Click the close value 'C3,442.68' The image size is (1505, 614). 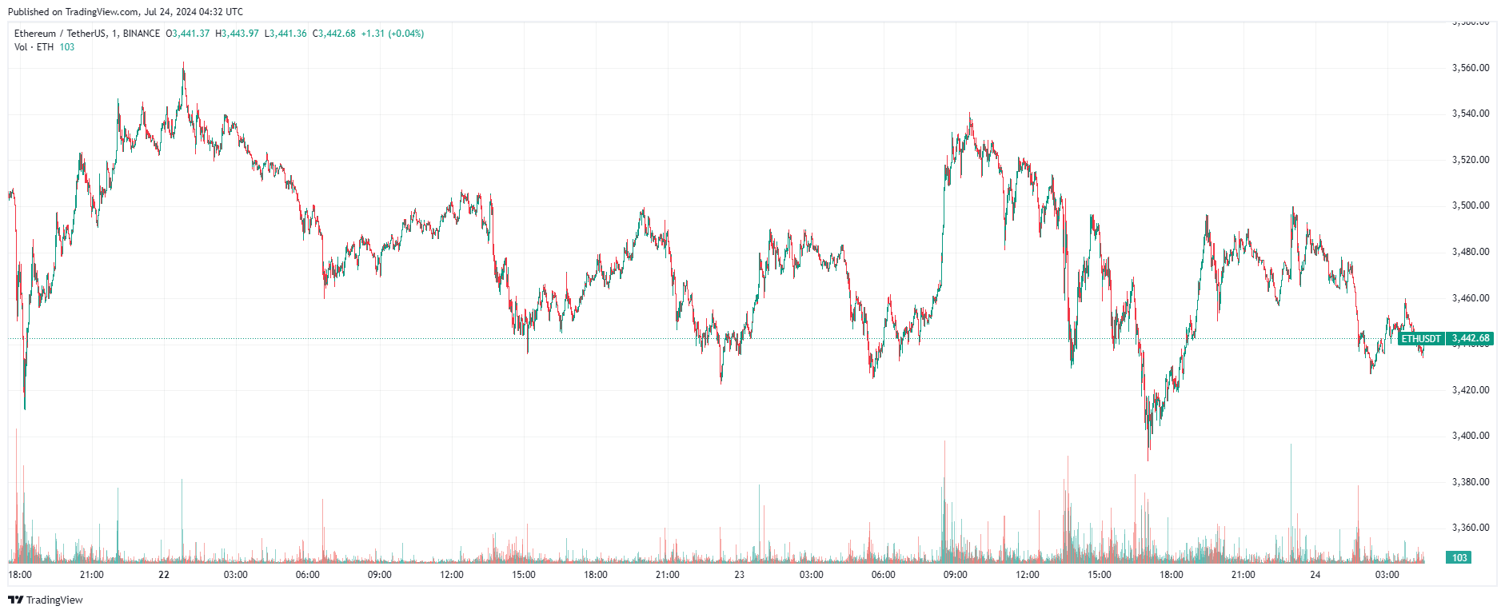pos(334,34)
